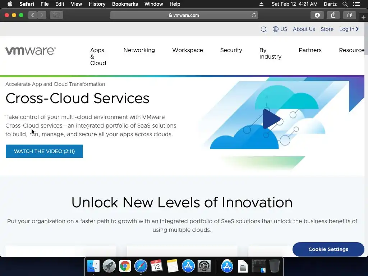The width and height of the screenshot is (368, 276).
Task: Open the Apple menu
Action: tap(10, 4)
